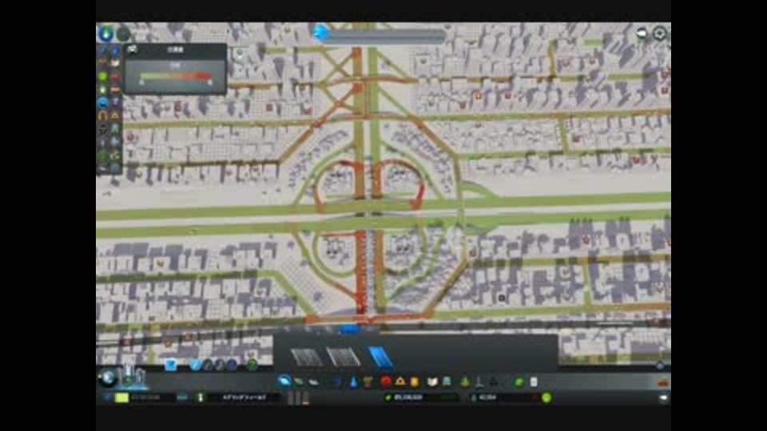Select the bright green round info view icon
Screen dimensions: 767x431
tap(103, 77)
